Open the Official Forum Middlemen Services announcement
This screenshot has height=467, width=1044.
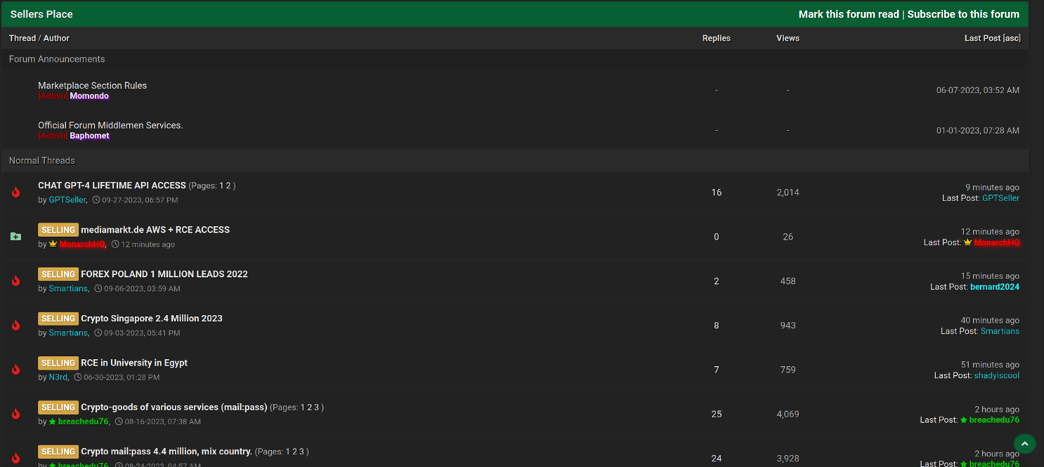110,126
